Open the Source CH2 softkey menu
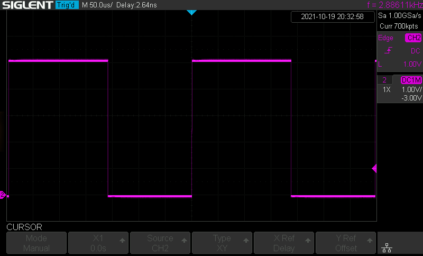Viewport: 423px width, 256px height. click(x=160, y=243)
